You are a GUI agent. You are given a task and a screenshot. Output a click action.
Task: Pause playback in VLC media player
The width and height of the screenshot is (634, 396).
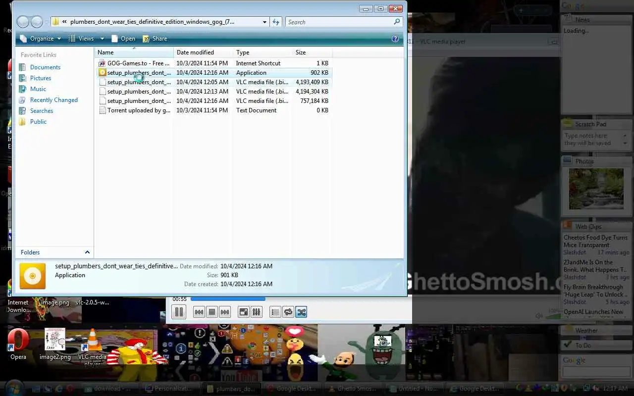pyautogui.click(x=179, y=312)
